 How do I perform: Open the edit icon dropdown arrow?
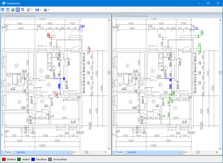click(x=32, y=10)
